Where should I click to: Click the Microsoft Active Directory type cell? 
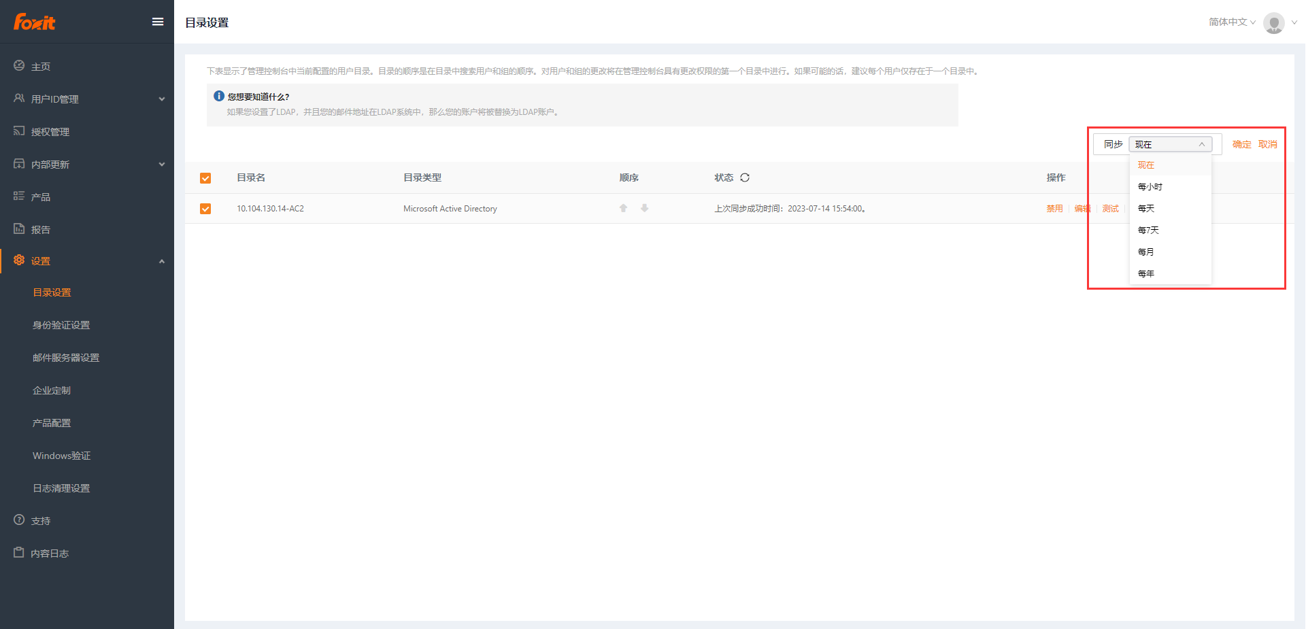click(x=450, y=209)
